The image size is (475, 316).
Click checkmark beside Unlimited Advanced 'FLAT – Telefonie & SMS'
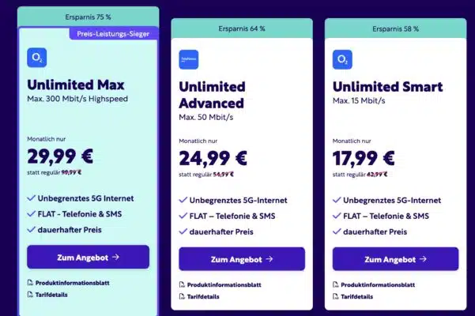[x=181, y=216]
